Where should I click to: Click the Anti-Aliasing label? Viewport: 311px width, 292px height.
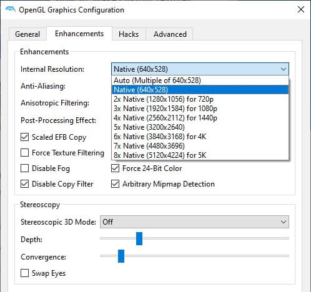[x=43, y=86]
